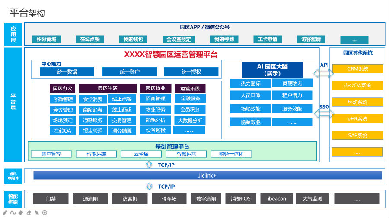Click the 智能运维 box in base platform
The height and width of the screenshot is (218, 389).
tap(96, 154)
